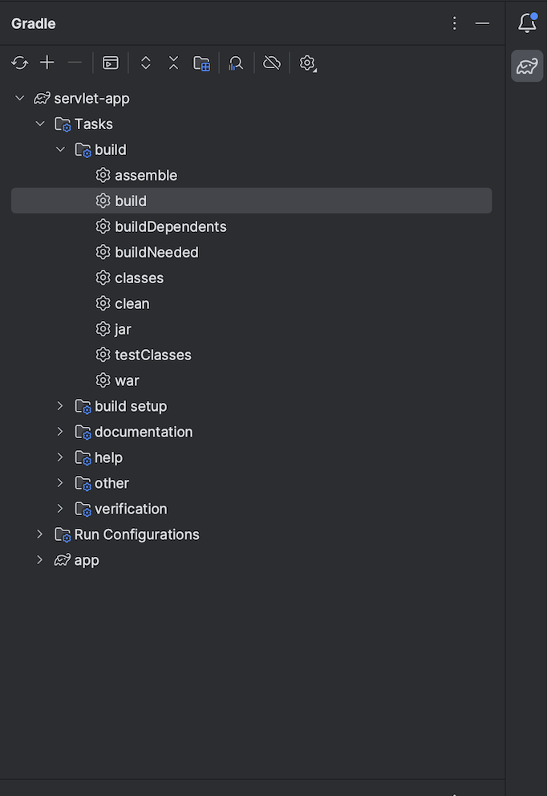Screen dimensions: 547x796
Task: Click the folder grid icon in toolbar
Action: point(201,63)
